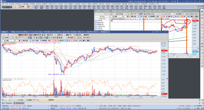Click the chart settings gear in front chart toolbar
Screen dimensions: 204x110
(81, 38)
